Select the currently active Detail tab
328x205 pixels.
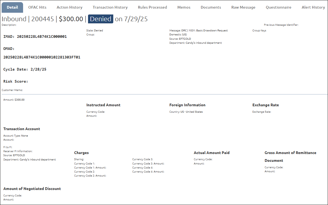click(12, 7)
